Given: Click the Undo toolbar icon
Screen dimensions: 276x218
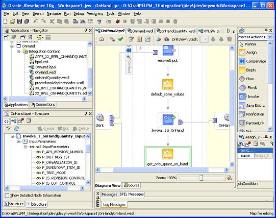Looking at the screenshot, I should click(36, 21).
